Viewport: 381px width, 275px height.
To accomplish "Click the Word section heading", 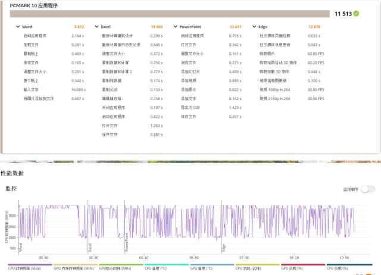I will 27,27.
